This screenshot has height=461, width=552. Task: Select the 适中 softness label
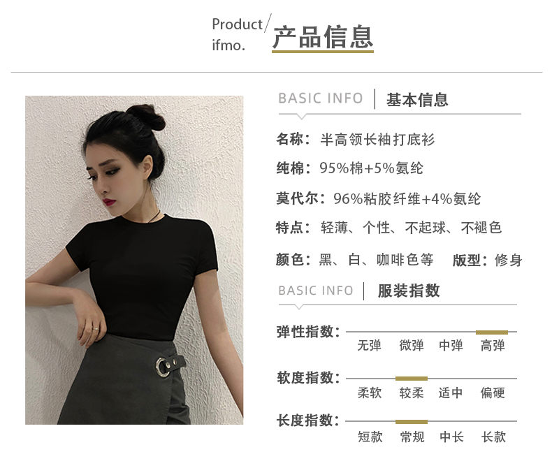coord(451,393)
